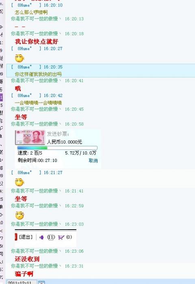Select the final message 骗子啊
Image resolution: width=195 pixels, height=284 pixels.
[24, 274]
